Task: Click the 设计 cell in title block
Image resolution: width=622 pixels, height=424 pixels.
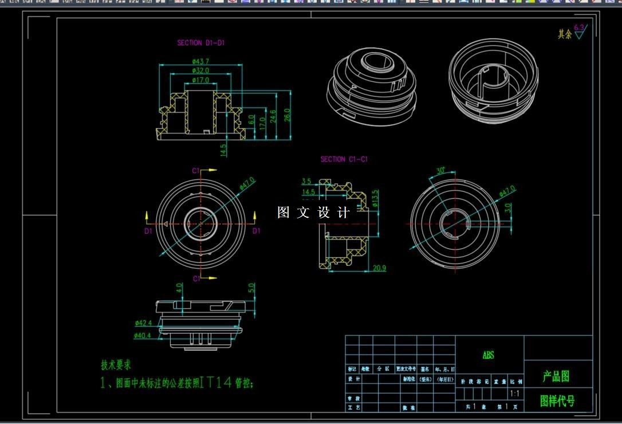Action: point(354,379)
